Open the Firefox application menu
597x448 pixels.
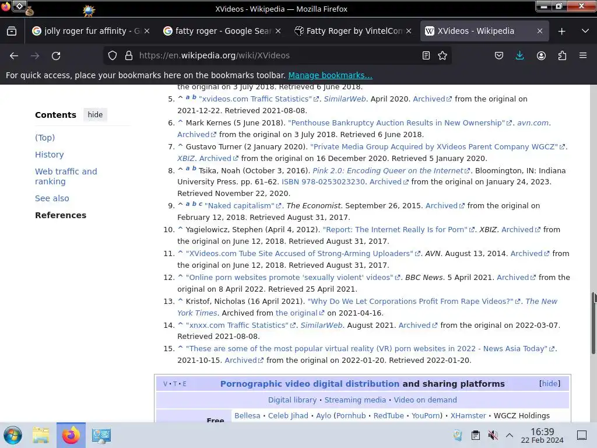(x=583, y=55)
